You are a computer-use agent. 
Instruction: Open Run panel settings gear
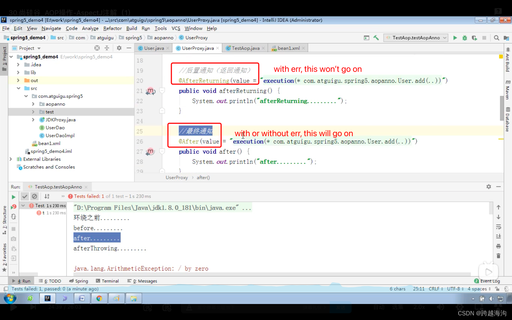[x=489, y=187]
